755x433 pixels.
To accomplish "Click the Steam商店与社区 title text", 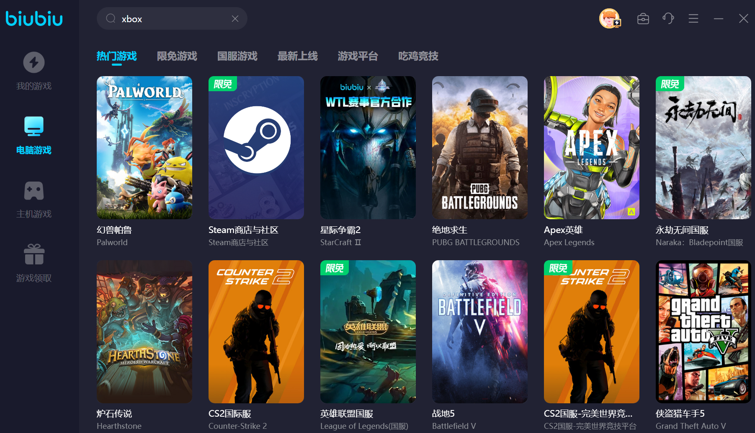I will [x=243, y=230].
